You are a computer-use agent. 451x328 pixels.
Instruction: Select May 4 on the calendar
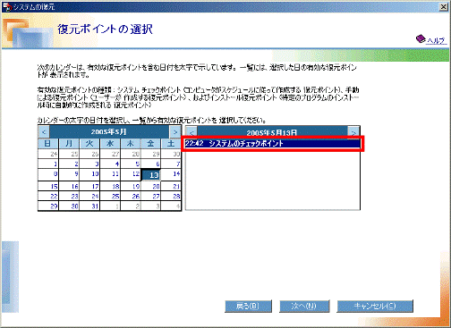point(110,164)
